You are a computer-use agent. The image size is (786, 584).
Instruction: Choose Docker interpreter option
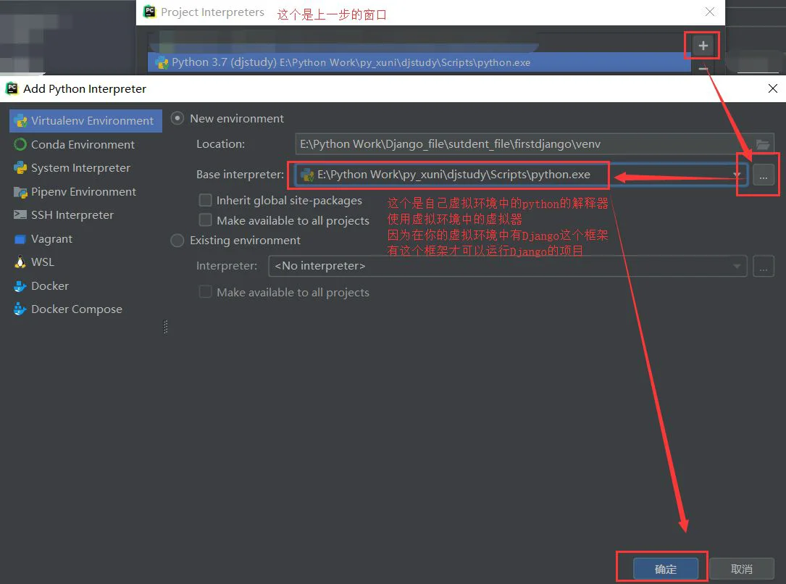point(50,285)
